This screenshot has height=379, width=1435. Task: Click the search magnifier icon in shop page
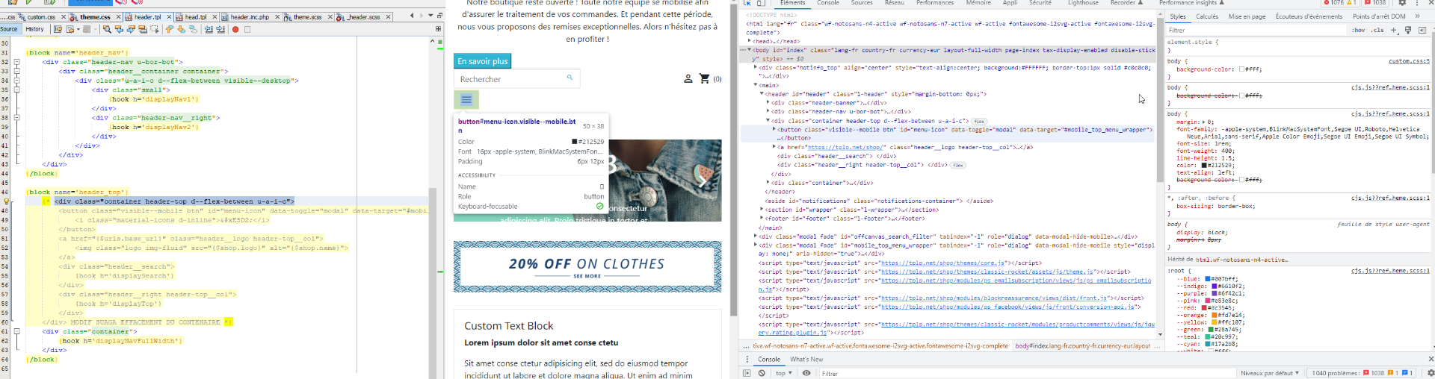point(570,78)
